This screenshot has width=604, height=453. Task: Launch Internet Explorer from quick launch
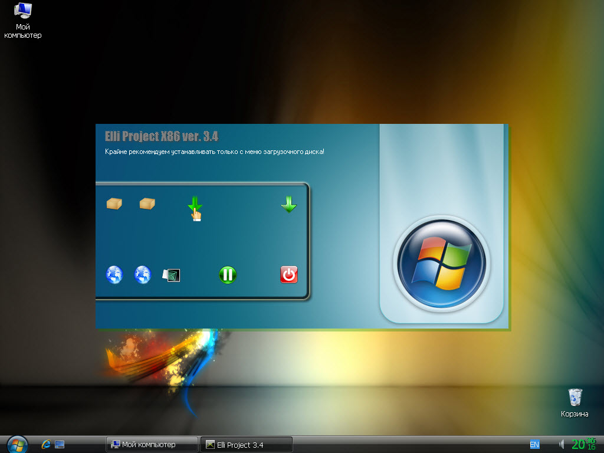[x=46, y=445]
